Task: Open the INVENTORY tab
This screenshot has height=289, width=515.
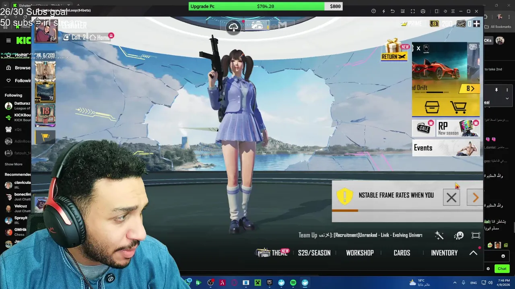Action: (444, 253)
